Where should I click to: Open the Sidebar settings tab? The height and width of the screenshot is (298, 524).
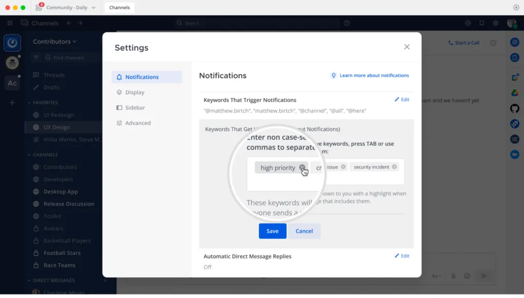147,108
